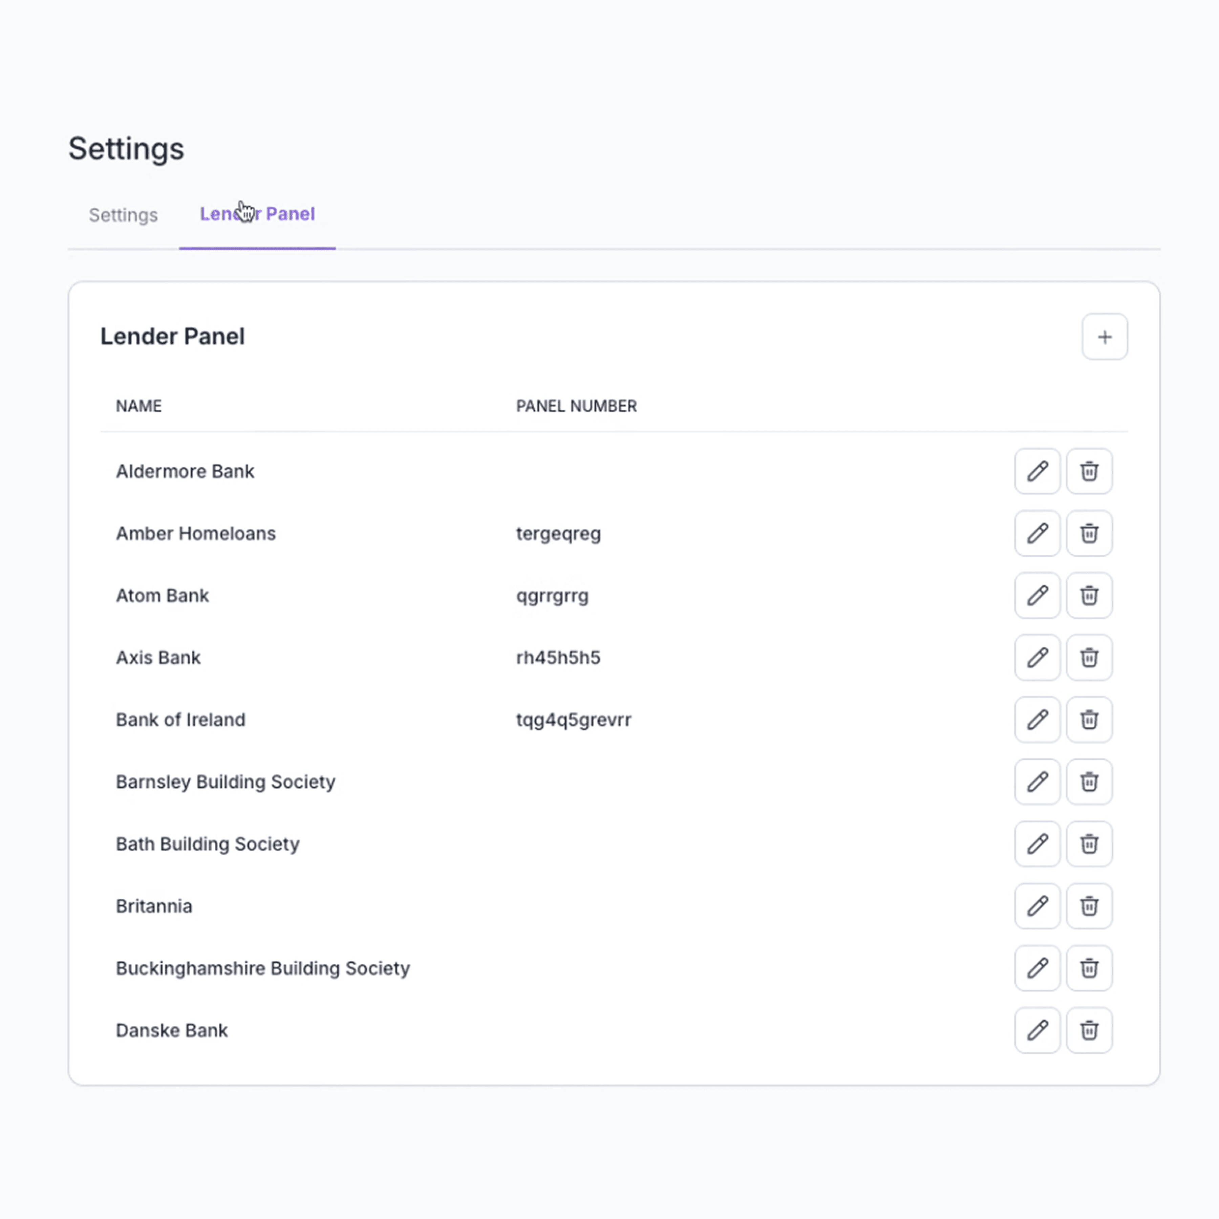Delete Axis Bank from the panel
Viewport: 1219px width, 1219px height.
[x=1089, y=658]
